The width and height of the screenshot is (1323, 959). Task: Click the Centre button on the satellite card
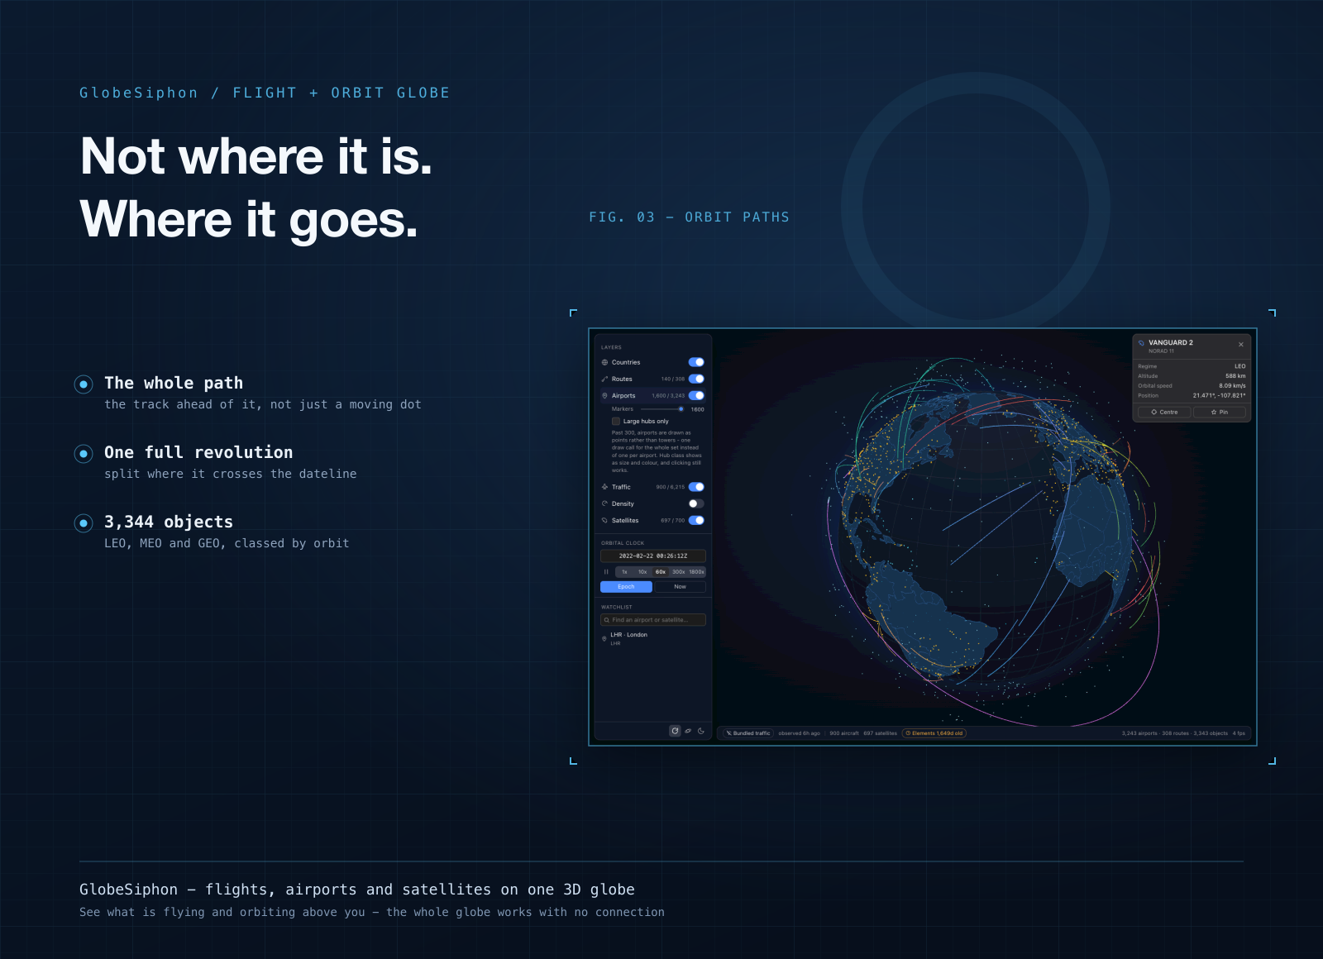[1164, 412]
